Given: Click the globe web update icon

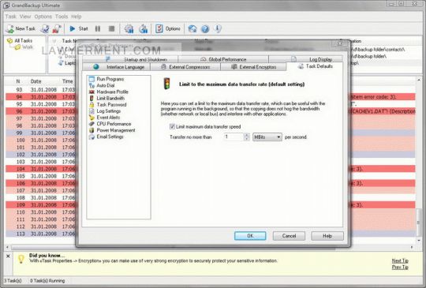Looking at the screenshot, I should pyautogui.click(x=192, y=28).
